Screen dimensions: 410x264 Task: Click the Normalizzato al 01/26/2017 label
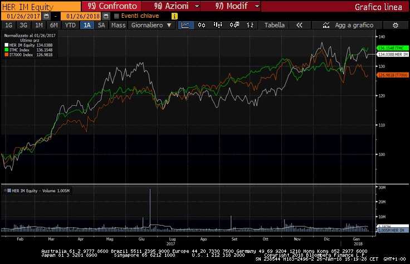coord(30,36)
